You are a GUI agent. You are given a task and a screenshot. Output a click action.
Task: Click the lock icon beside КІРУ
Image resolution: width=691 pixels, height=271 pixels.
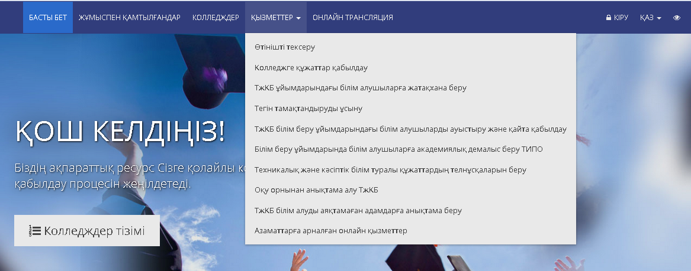pyautogui.click(x=608, y=18)
